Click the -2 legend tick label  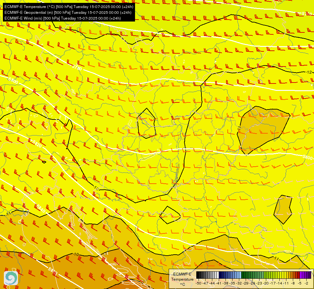coord(306,283)
